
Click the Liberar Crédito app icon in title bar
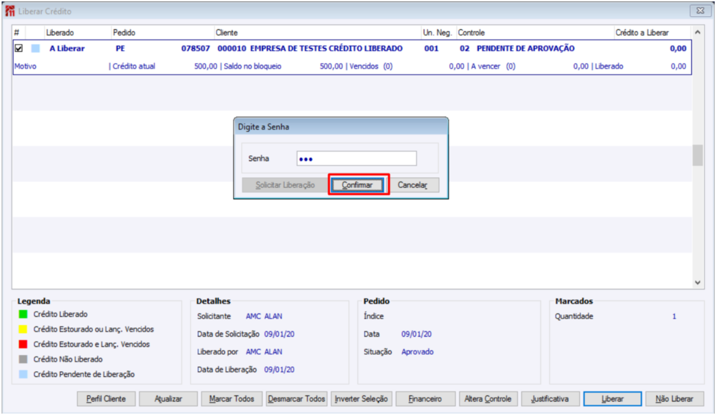9,11
